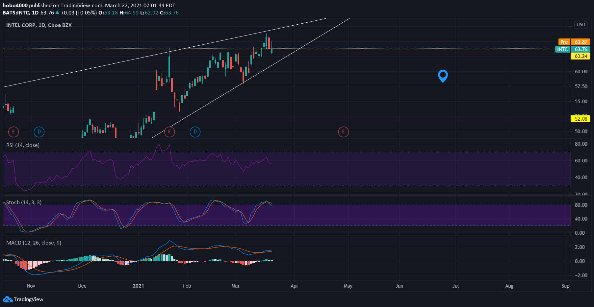Click the Apr label on time axis
Screen dimensions: 594x307
(295, 286)
